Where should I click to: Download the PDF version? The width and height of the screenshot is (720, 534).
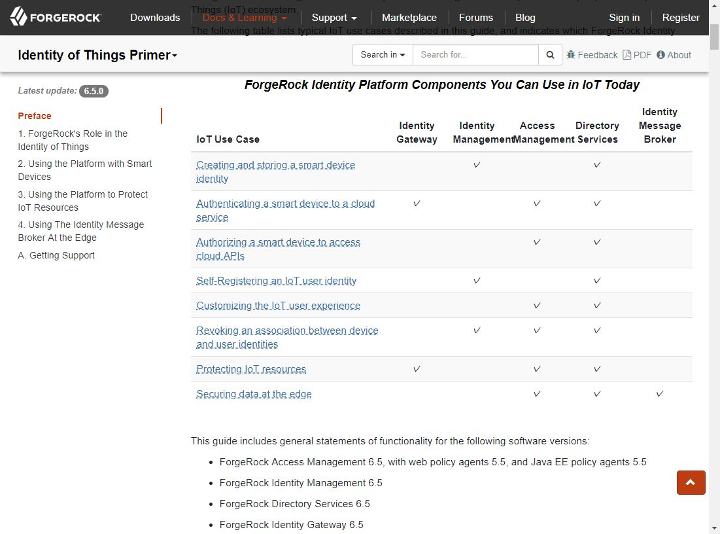coord(637,55)
